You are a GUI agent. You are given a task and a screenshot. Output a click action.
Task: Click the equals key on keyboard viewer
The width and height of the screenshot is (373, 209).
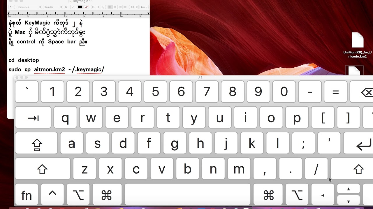pos(336,92)
